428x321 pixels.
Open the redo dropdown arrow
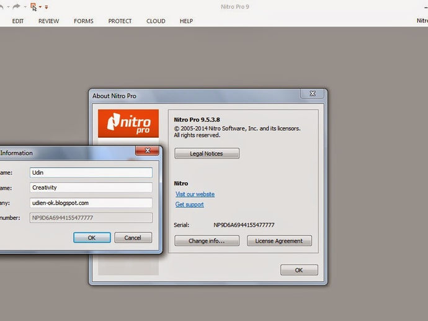pos(25,7)
